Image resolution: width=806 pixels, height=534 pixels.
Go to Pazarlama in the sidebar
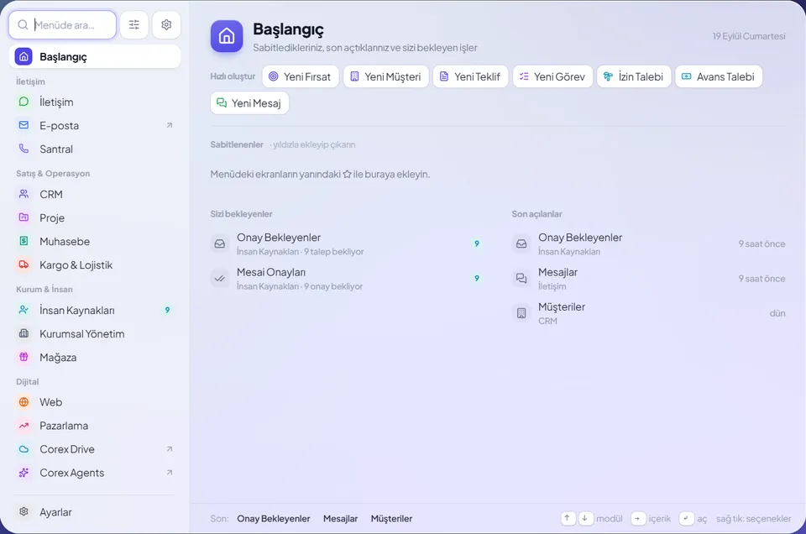tap(95, 426)
